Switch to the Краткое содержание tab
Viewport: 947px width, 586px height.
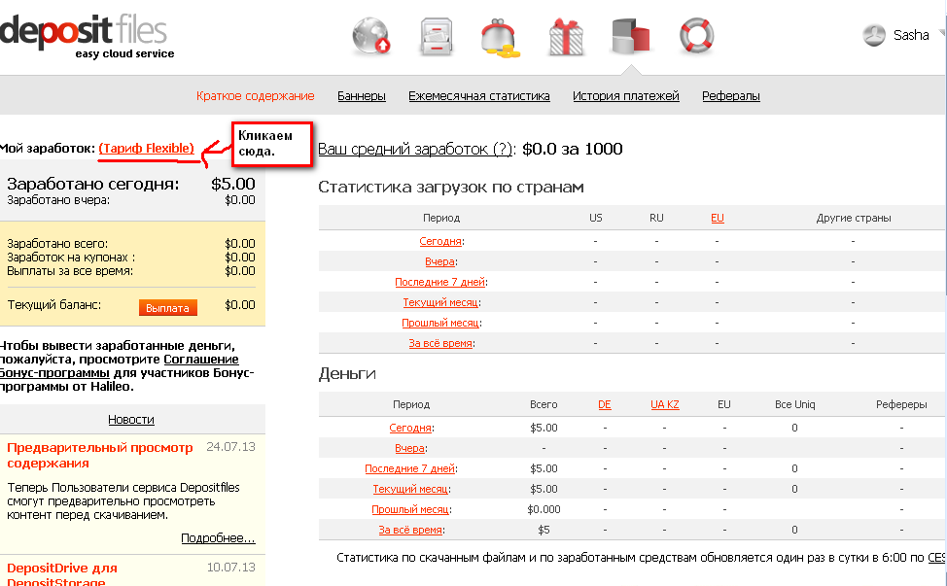255,96
